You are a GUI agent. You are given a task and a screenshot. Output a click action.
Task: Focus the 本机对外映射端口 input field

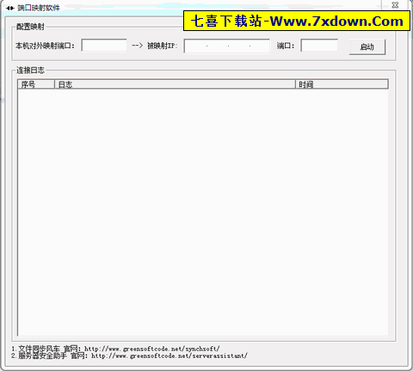pos(104,46)
